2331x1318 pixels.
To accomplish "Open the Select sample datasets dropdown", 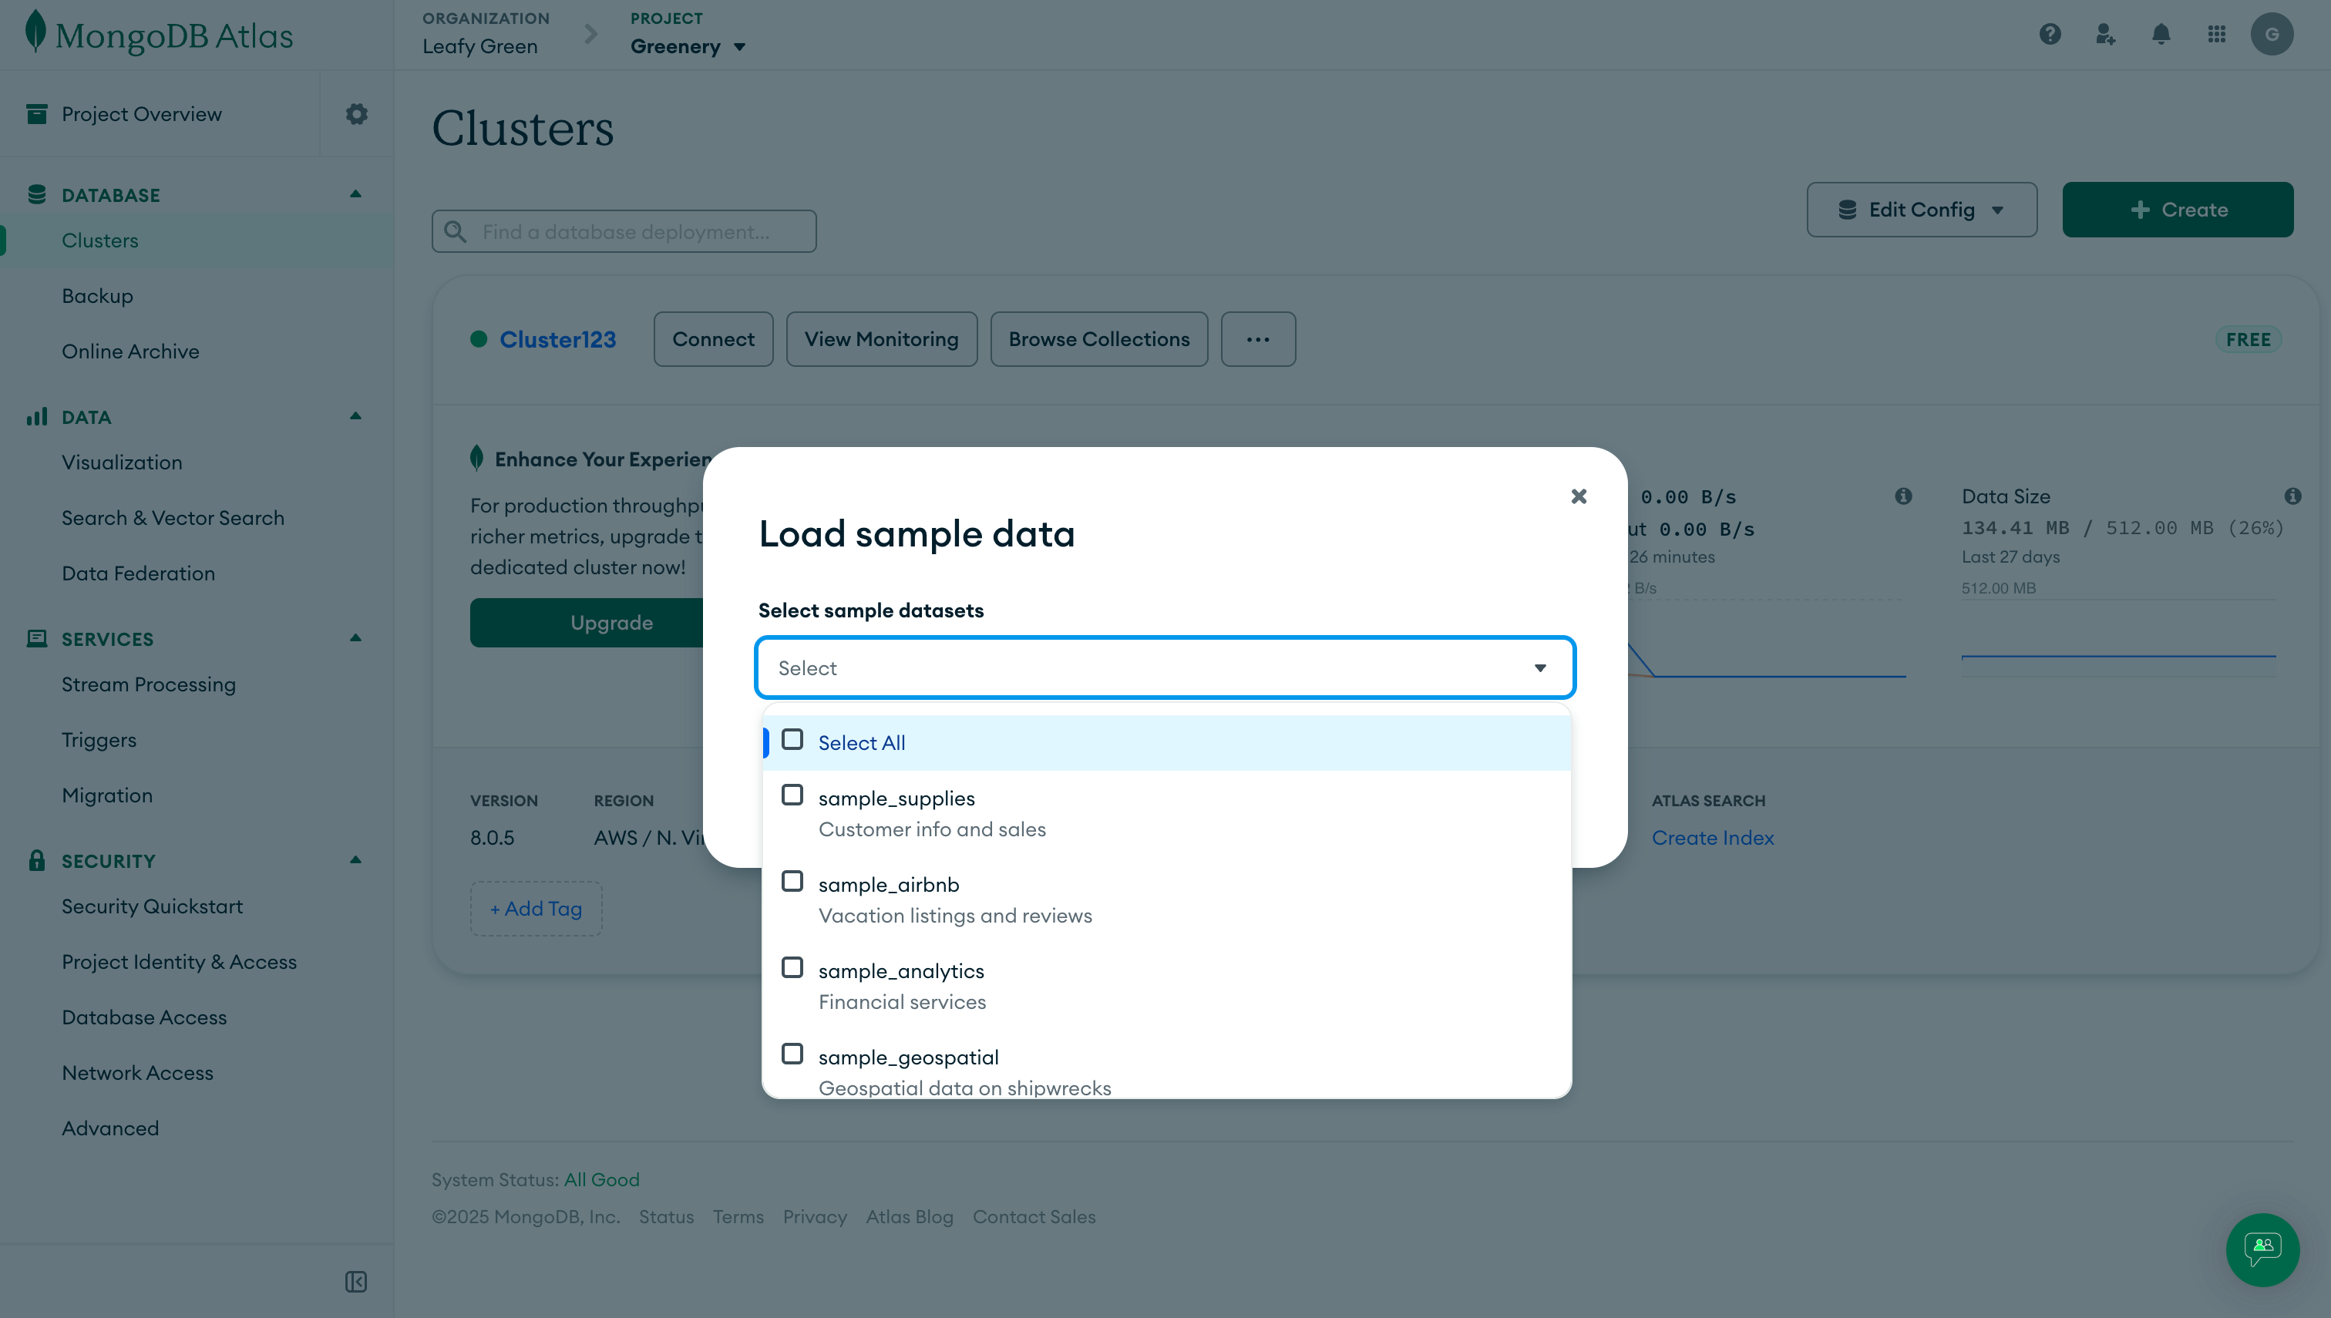I will pos(1164,668).
